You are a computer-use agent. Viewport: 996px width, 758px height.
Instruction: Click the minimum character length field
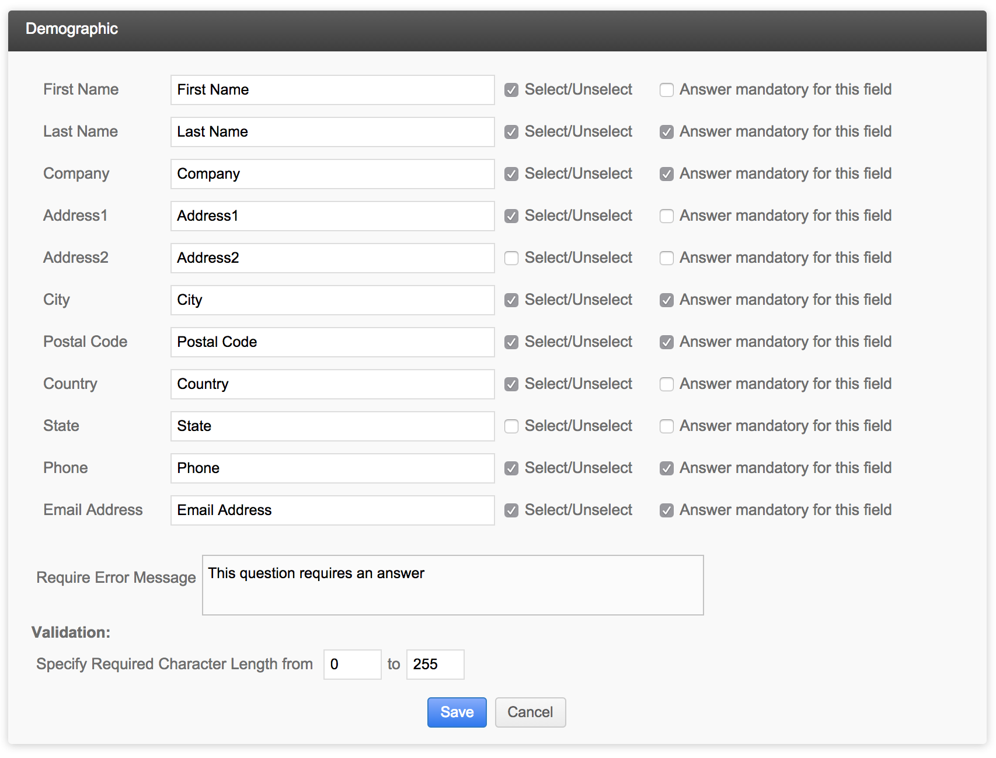tap(353, 665)
